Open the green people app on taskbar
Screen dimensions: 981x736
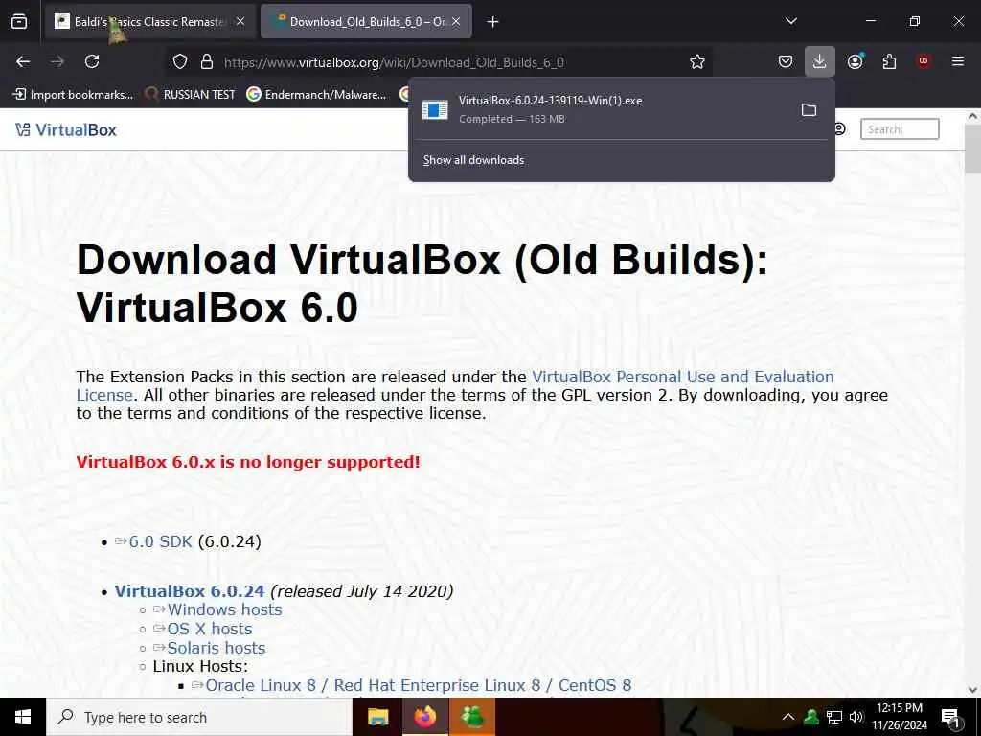click(x=472, y=717)
